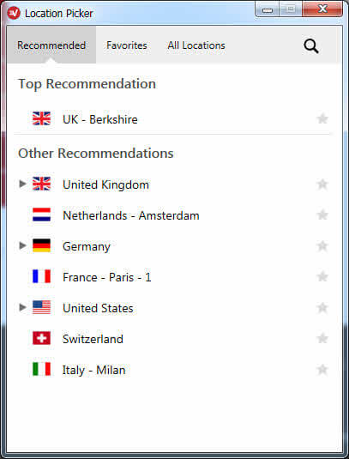Expand the United Kingdom location list

point(22,184)
